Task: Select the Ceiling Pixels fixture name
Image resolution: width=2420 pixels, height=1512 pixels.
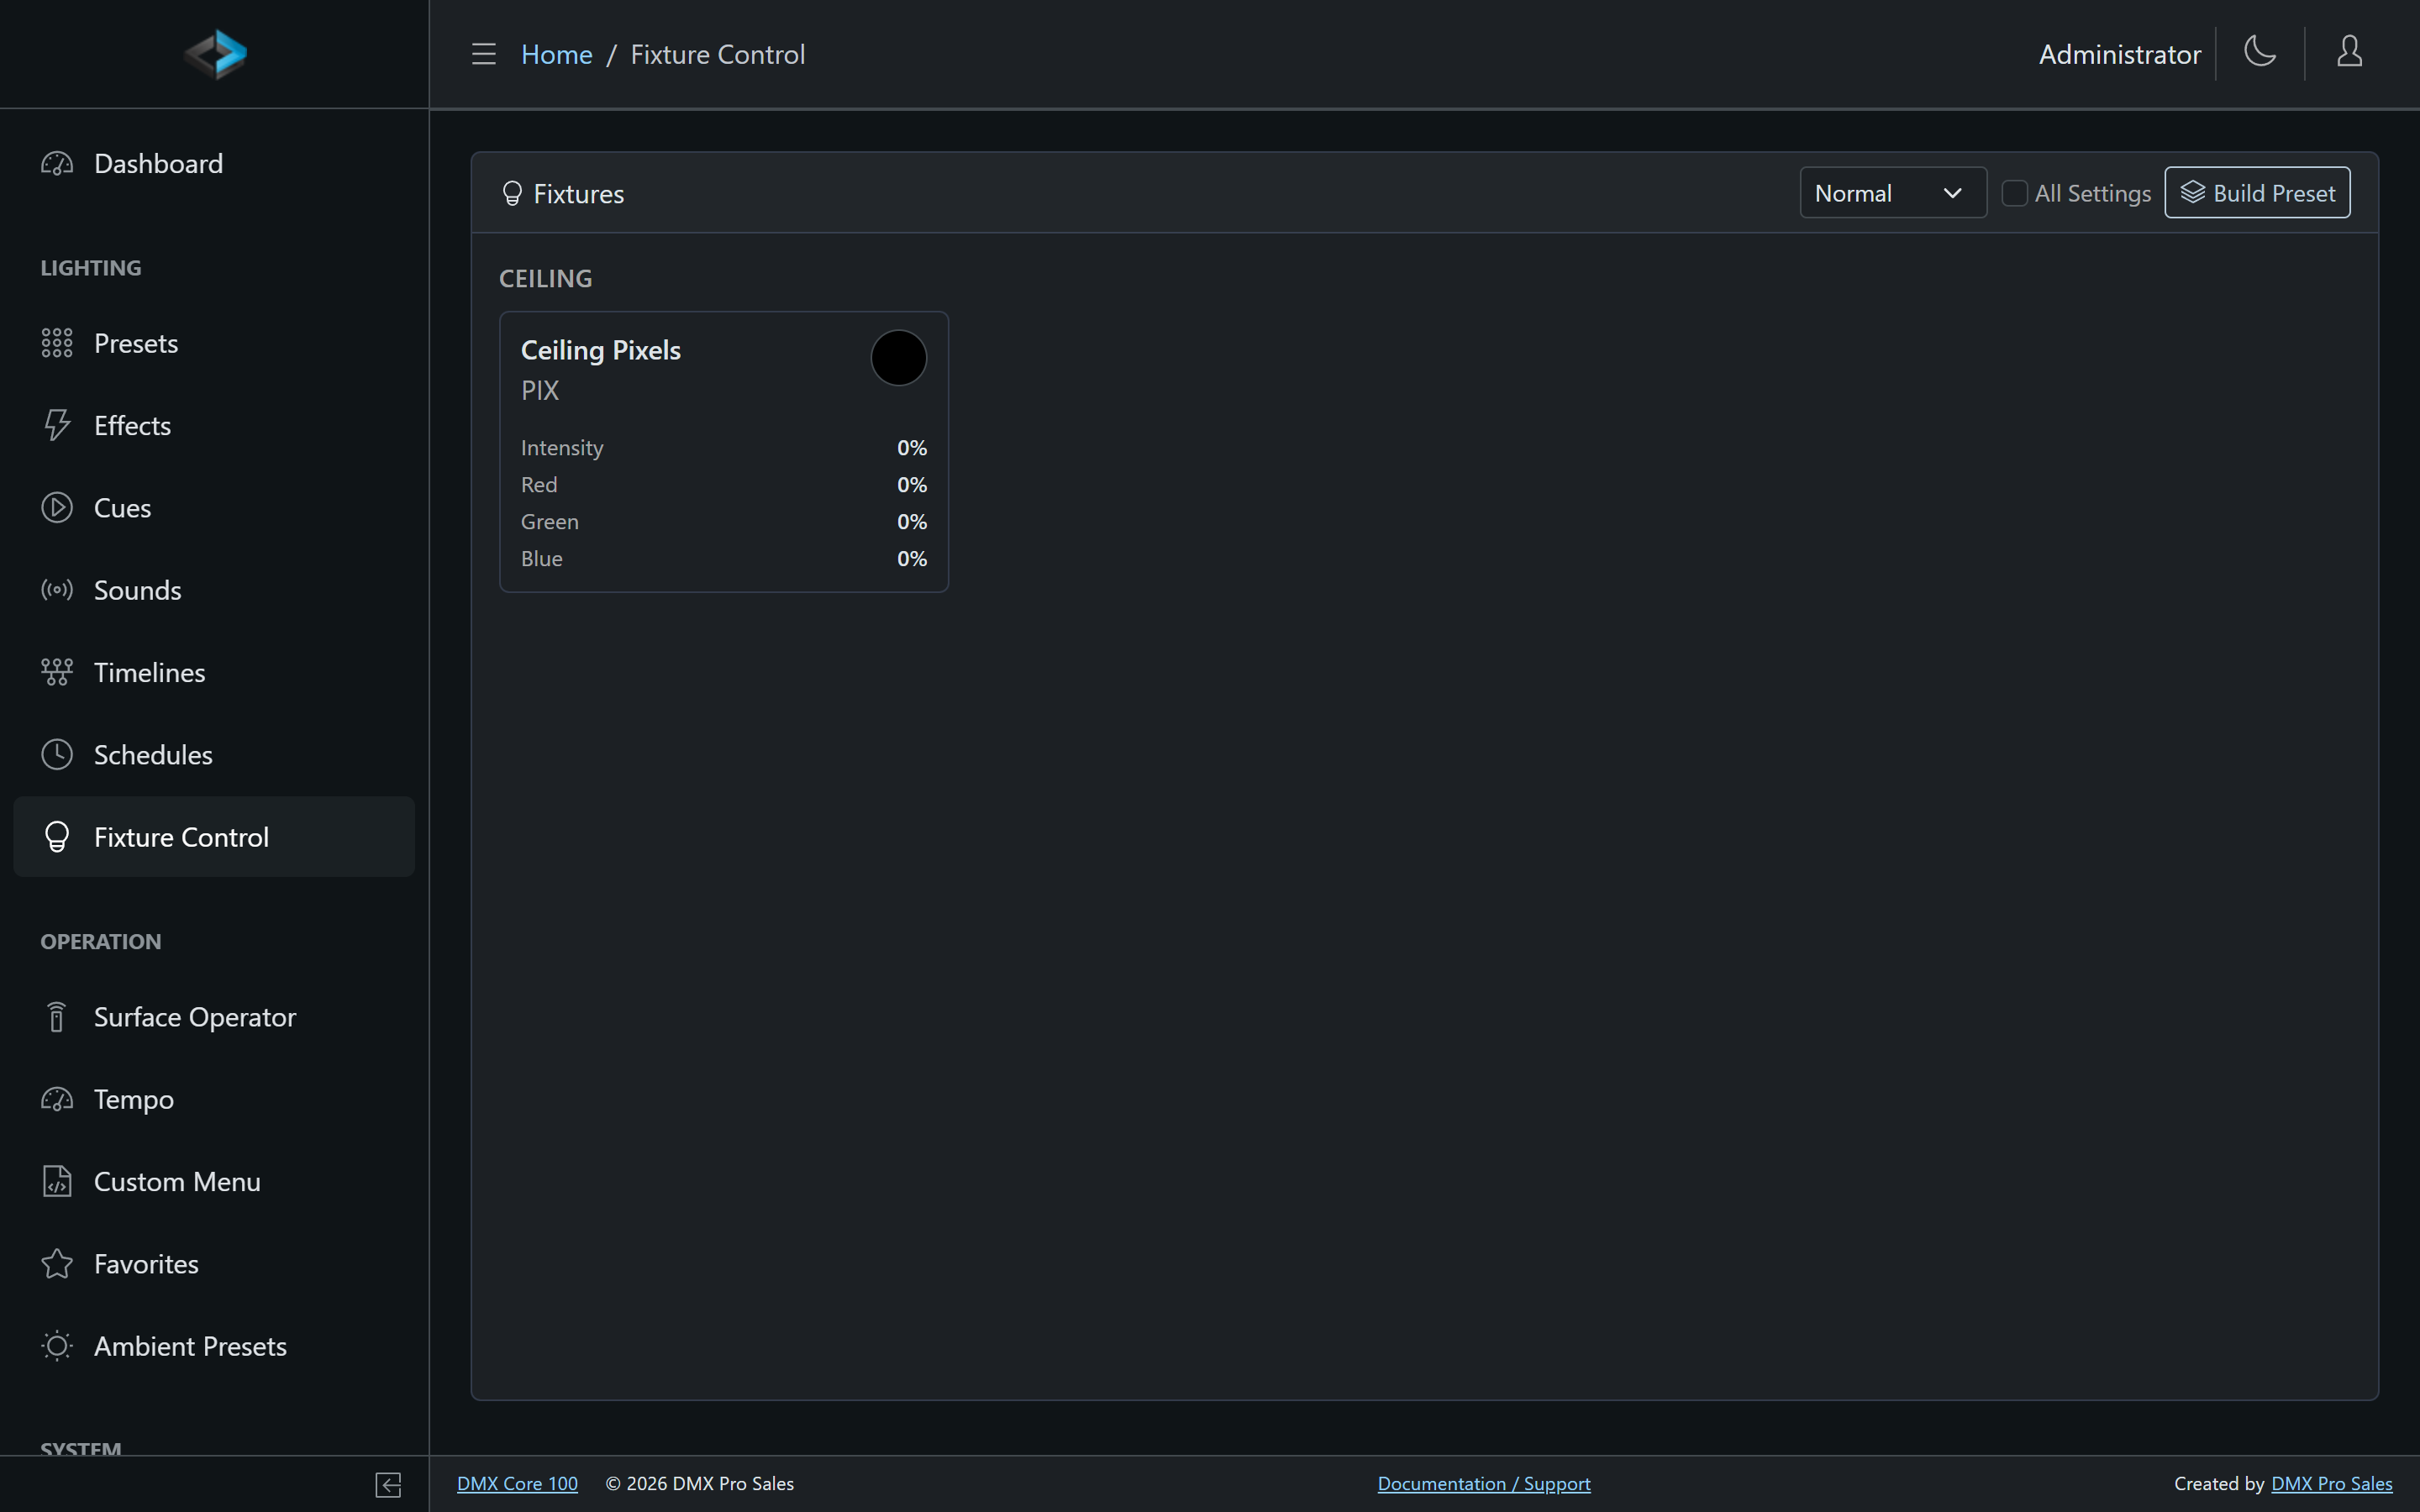Action: (x=600, y=350)
